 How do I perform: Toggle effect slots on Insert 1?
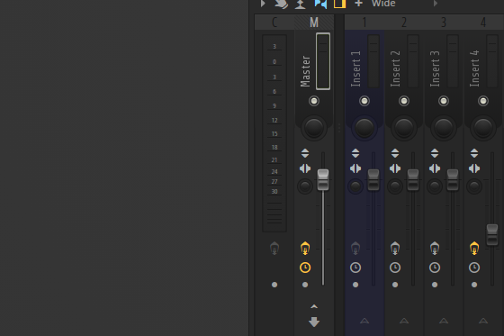[x=355, y=249]
